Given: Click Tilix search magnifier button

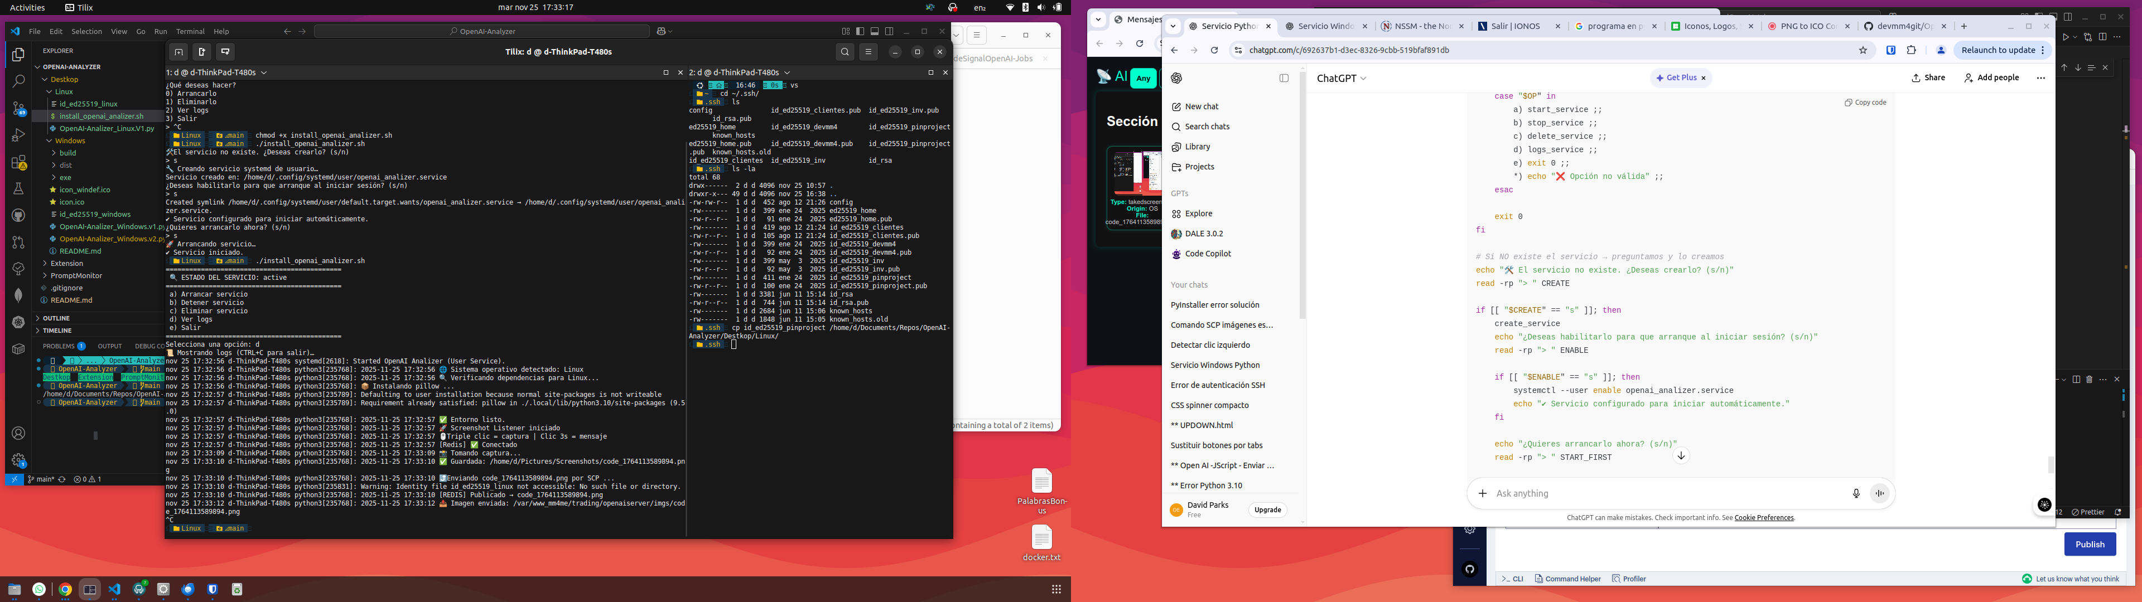Looking at the screenshot, I should 845,51.
